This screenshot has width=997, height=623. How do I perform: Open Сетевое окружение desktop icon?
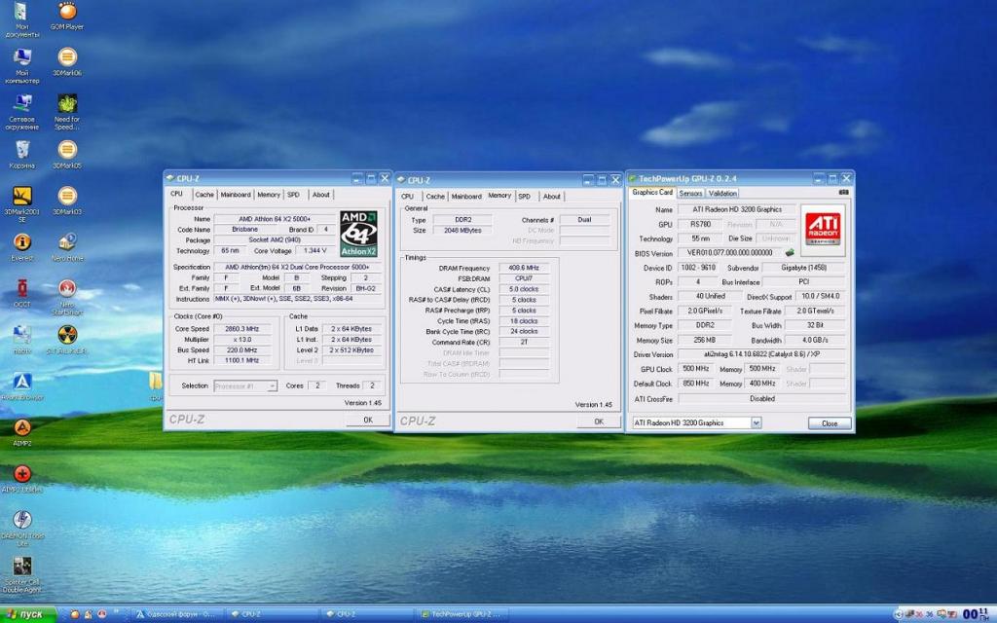pos(22,112)
